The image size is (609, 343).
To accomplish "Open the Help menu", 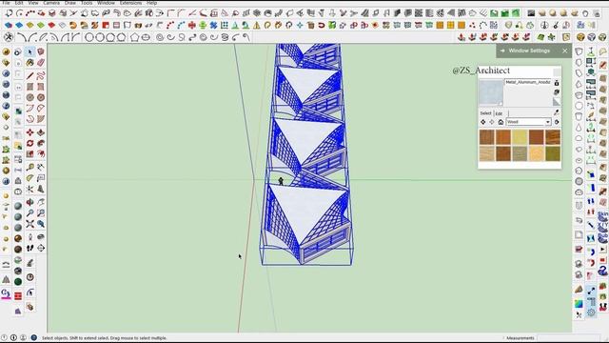I will coord(152,3).
